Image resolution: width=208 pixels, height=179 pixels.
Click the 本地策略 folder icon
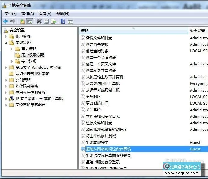[x=12, y=43]
